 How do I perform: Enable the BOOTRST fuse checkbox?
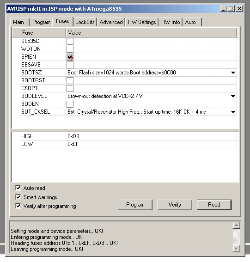tap(70, 80)
